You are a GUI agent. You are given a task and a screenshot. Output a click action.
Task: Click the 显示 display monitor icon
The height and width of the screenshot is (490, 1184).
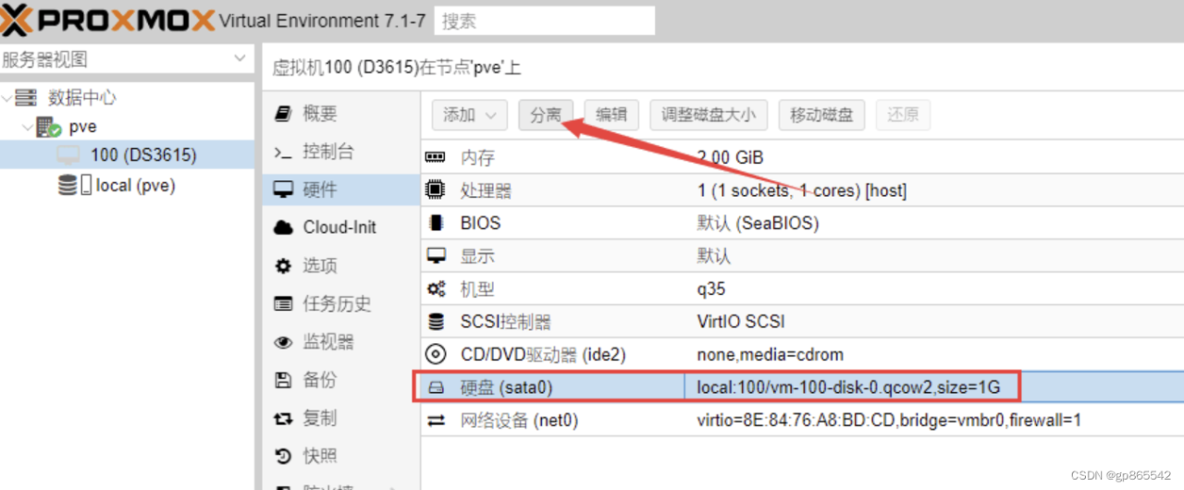pos(435,256)
